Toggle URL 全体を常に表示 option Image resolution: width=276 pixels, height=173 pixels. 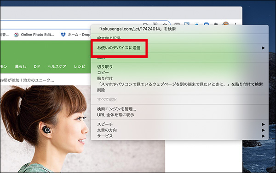(179, 115)
